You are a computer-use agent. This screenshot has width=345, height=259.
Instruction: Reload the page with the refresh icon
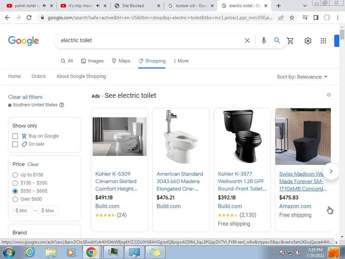tap(29, 18)
